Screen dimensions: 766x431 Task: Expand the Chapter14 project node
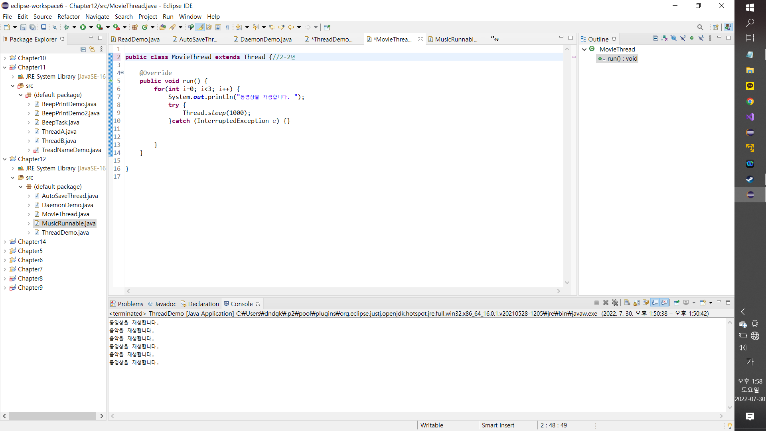coord(5,242)
